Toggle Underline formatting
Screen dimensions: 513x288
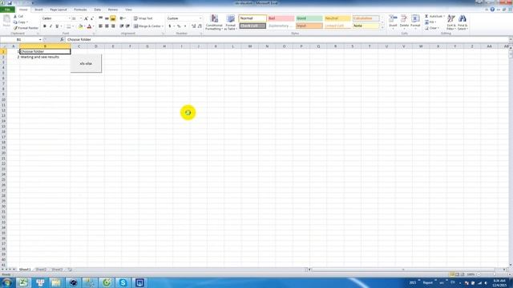pyautogui.click(x=57, y=26)
